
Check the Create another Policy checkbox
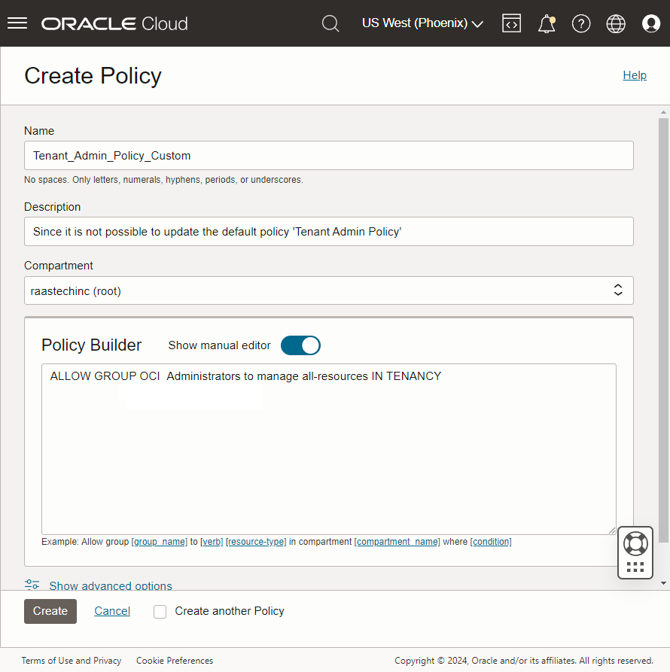click(x=160, y=612)
